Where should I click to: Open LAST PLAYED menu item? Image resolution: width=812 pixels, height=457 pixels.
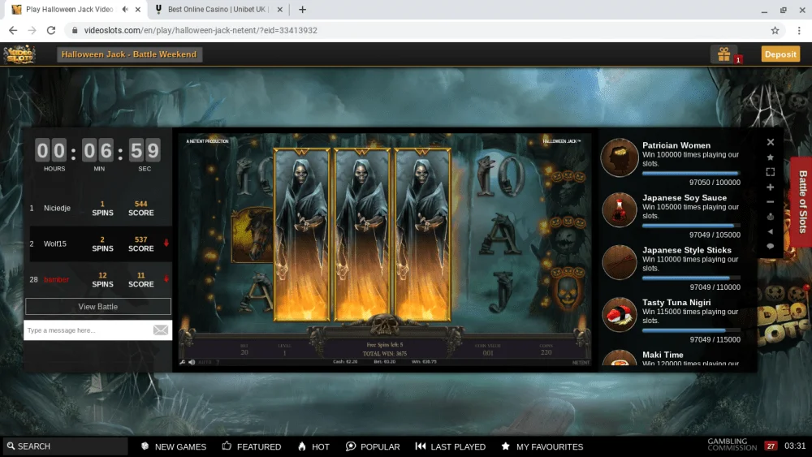[x=451, y=446]
